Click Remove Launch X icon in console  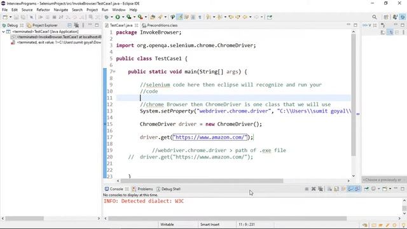click(314, 189)
